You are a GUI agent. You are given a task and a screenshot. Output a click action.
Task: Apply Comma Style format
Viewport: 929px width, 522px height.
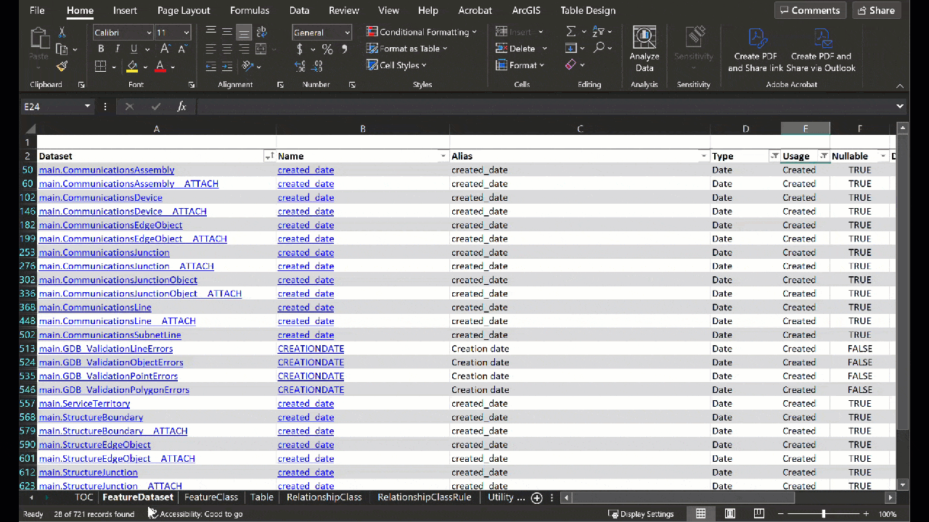pyautogui.click(x=344, y=49)
